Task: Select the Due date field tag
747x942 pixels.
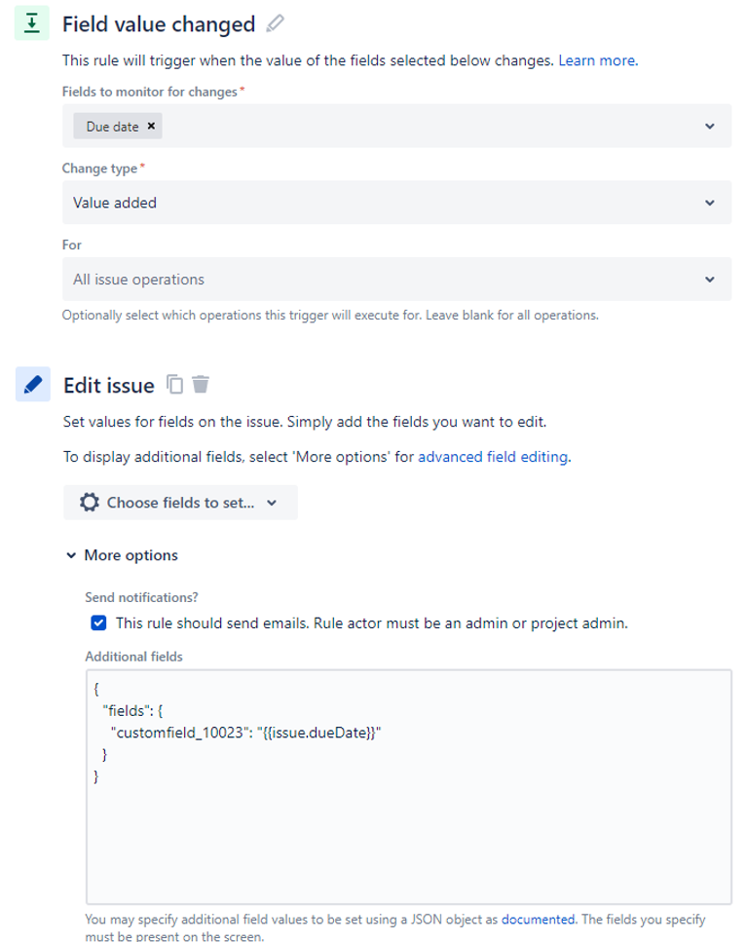Action: (112, 127)
